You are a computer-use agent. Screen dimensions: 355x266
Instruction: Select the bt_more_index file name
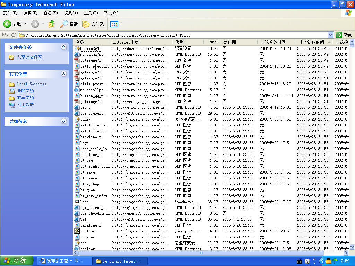point(94,196)
